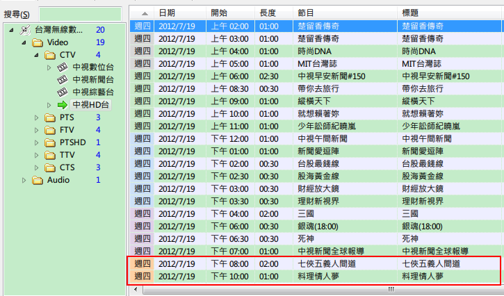Click the Video folder icon

click(x=38, y=42)
